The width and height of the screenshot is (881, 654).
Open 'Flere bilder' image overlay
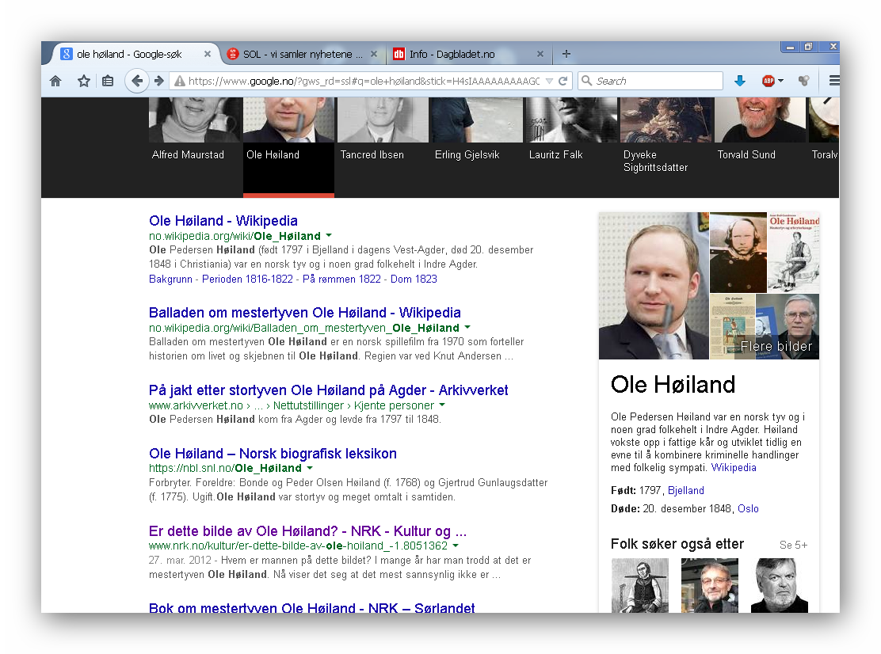(776, 346)
